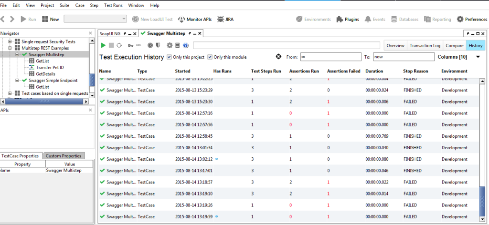489x225 pixels.
Task: Toggle Only this project checkbox
Action: click(x=169, y=57)
